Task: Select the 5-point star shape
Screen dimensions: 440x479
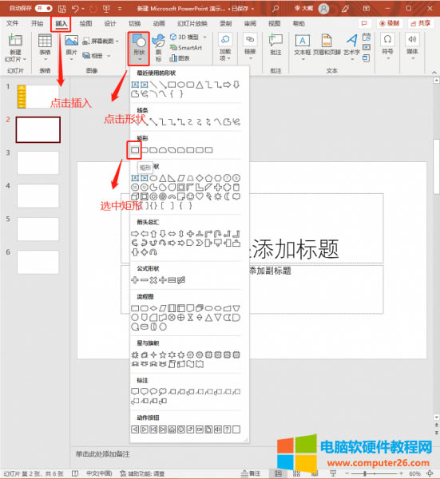Action: click(163, 354)
